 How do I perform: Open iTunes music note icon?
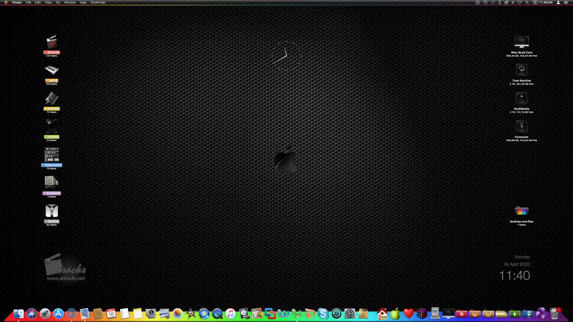coord(230,314)
